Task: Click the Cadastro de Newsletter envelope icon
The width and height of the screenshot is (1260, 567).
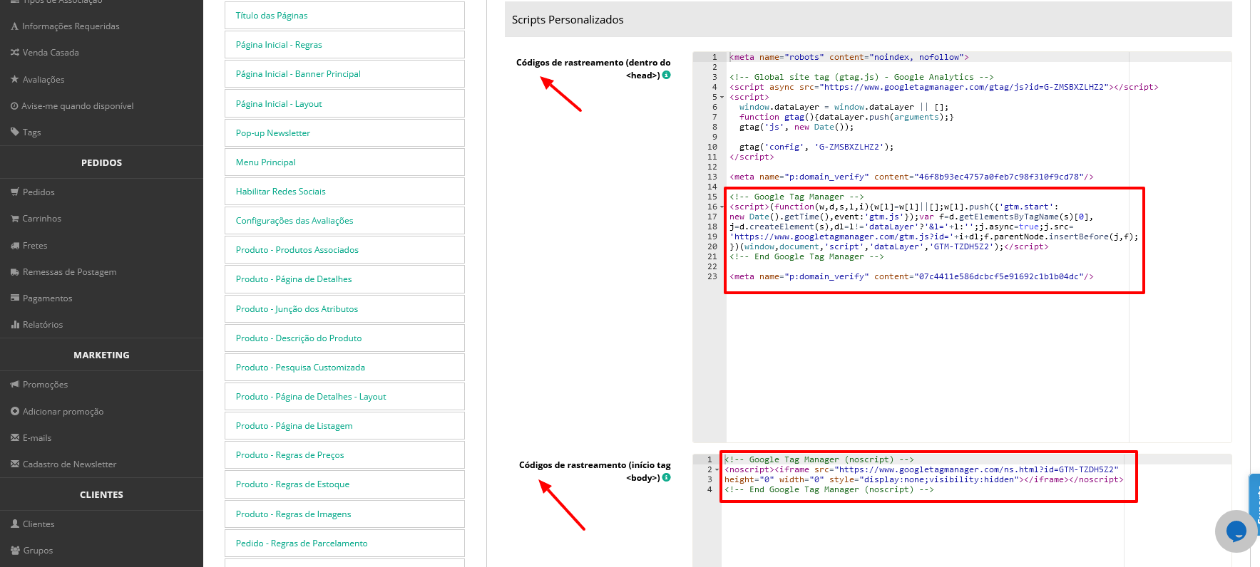Action: tap(14, 464)
